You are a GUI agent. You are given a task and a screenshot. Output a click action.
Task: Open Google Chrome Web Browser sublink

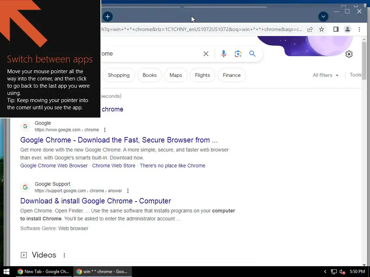[54, 166]
